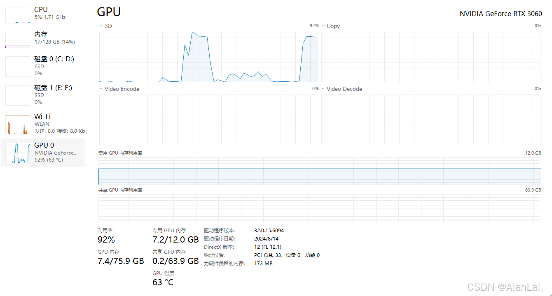Open the Copy engine dropdown arrow
552x296 pixels.
tap(323, 26)
